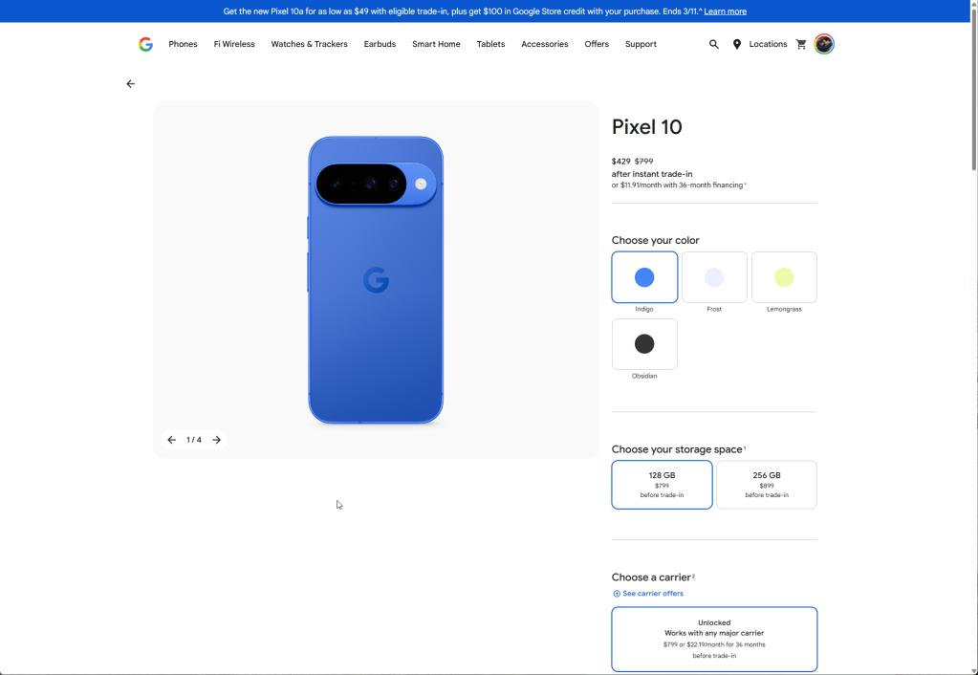978x675 pixels.
Task: Open the Phones navigation menu
Action: 183,44
